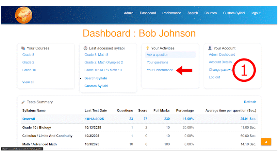The image size is (279, 157).
Task: Click the Your Activities lightbulb icon
Action: coord(148,48)
